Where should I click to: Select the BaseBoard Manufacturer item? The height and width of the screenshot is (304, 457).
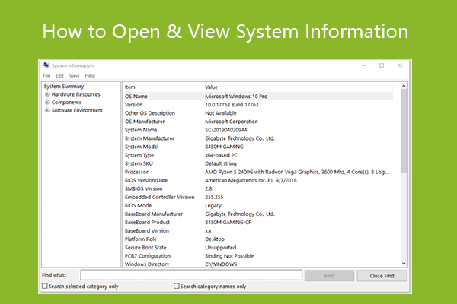tap(154, 214)
